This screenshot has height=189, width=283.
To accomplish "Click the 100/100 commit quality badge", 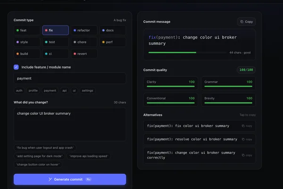I will pyautogui.click(x=246, y=70).
